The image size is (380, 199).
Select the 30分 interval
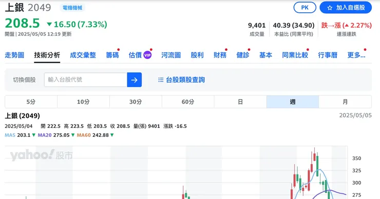(136, 102)
